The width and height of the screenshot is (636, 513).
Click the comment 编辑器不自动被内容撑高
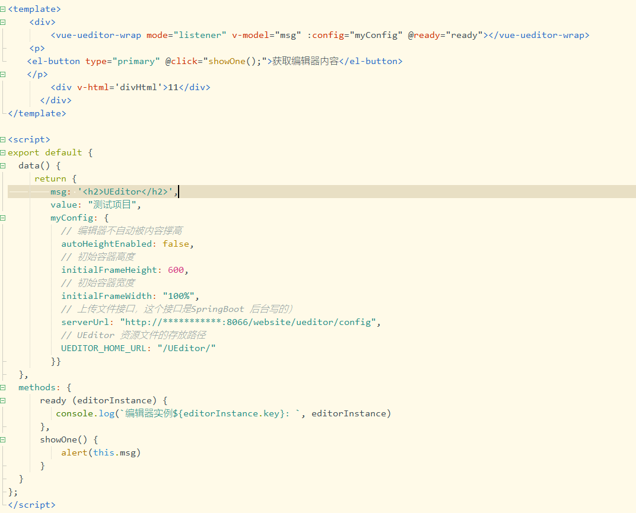pyautogui.click(x=130, y=231)
